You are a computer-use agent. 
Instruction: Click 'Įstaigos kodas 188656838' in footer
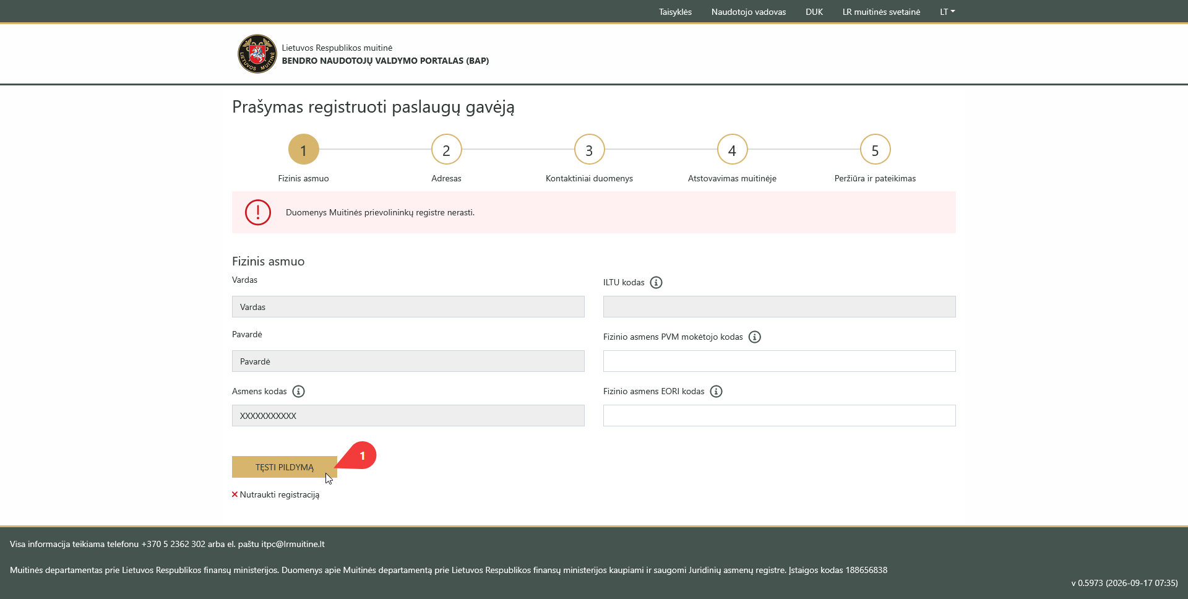[838, 570]
